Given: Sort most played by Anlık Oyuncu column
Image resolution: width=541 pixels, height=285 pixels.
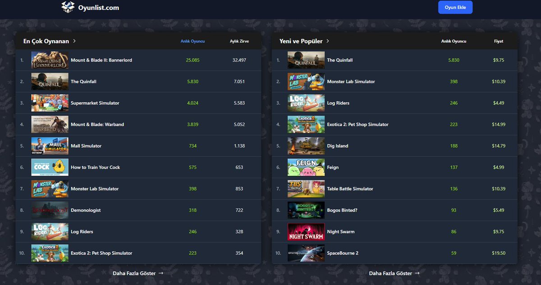Looking at the screenshot, I should [x=193, y=41].
